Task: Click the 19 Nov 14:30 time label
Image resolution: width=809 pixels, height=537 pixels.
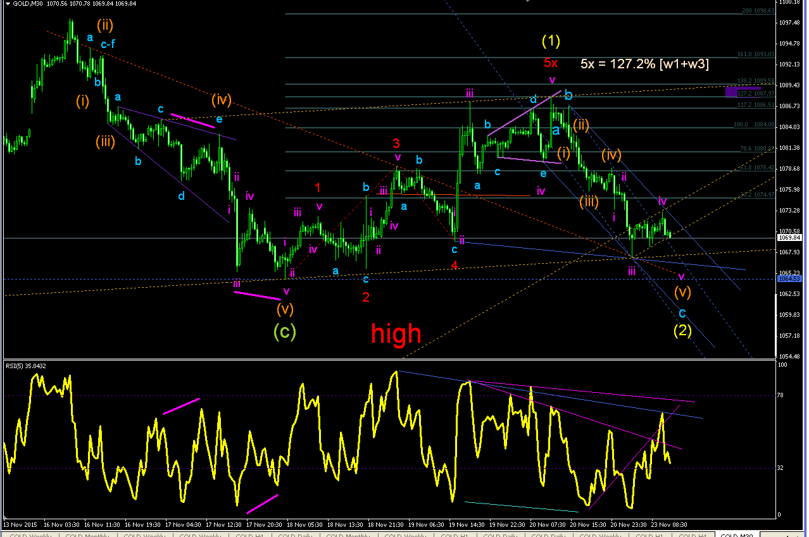Action: tap(467, 524)
